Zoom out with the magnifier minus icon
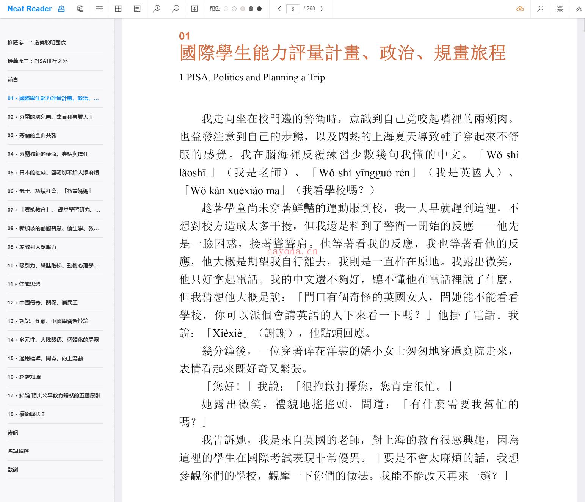Viewport: 585px width, 502px height. point(176,9)
